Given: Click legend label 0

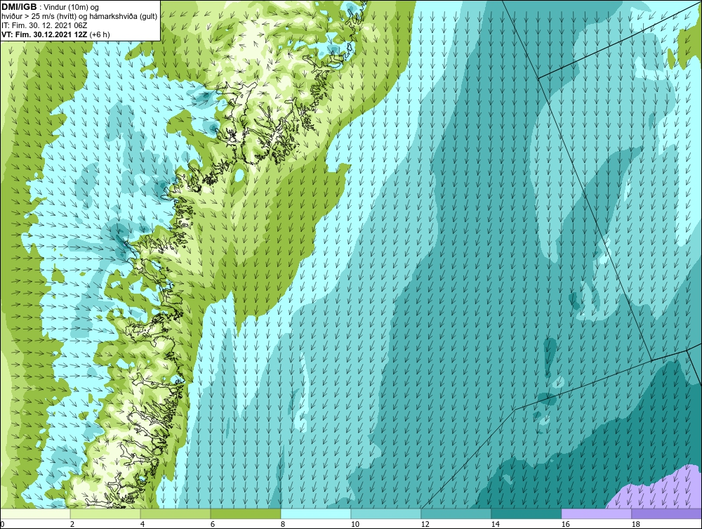Looking at the screenshot, I should pyautogui.click(x=2, y=524).
